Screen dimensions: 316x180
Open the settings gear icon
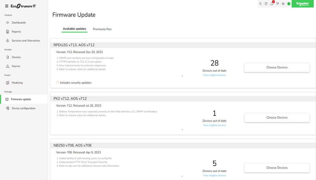coord(283,4)
